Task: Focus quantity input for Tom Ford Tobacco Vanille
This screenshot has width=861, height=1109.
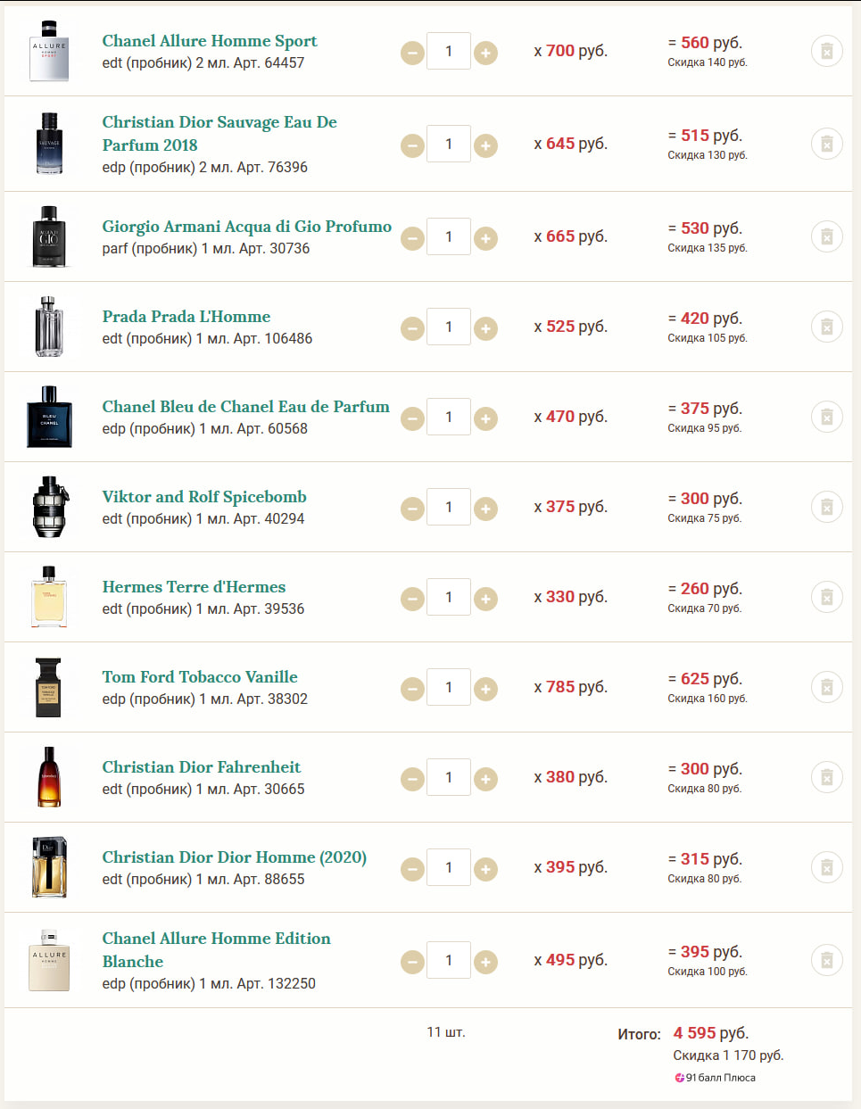Action: click(x=448, y=687)
